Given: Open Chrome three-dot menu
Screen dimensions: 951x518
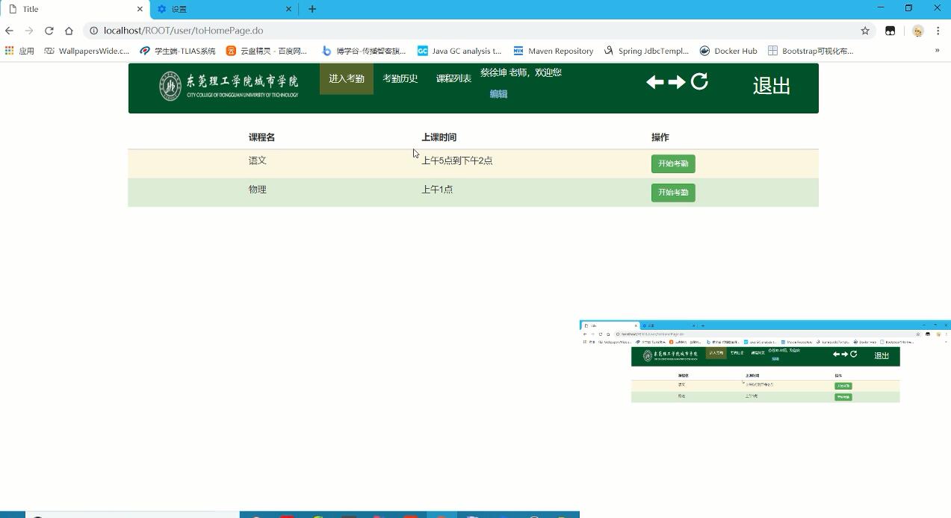Looking at the screenshot, I should 938,31.
